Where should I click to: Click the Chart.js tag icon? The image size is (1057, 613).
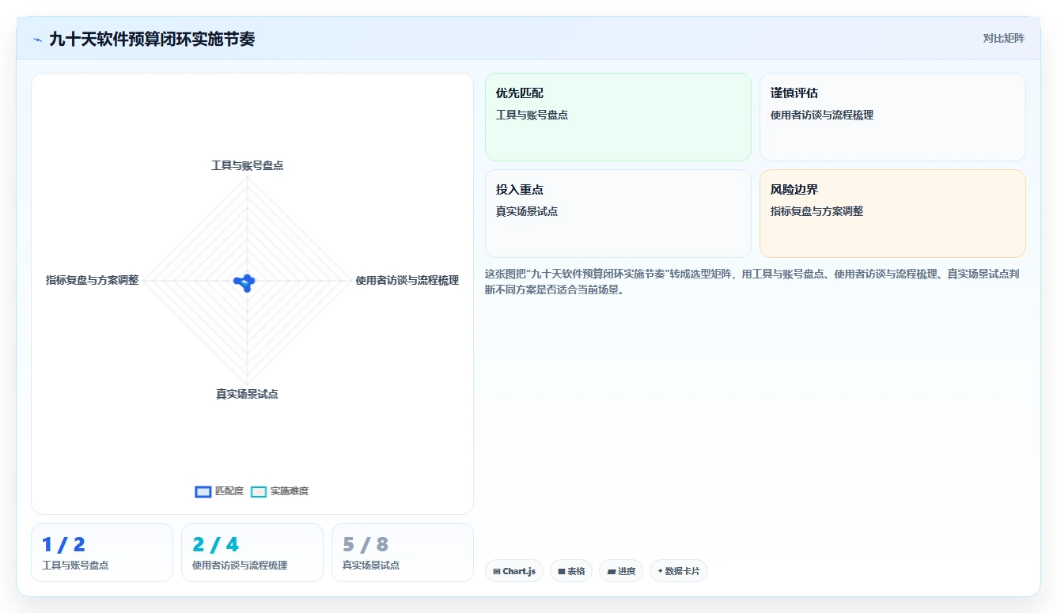(496, 571)
